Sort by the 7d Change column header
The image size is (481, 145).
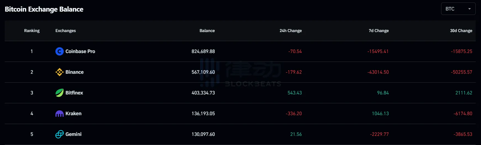coord(379,31)
